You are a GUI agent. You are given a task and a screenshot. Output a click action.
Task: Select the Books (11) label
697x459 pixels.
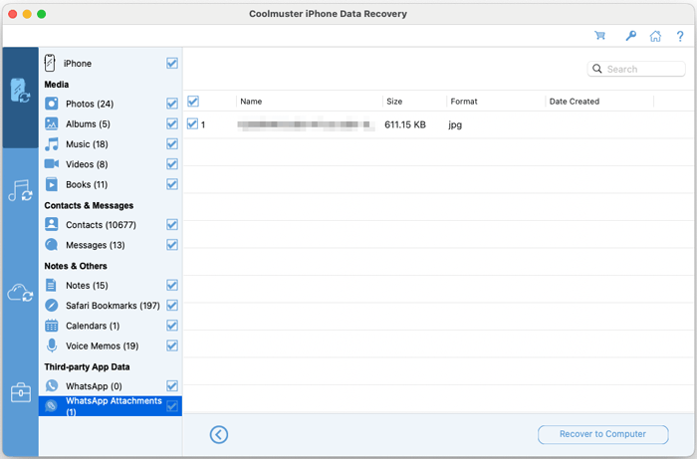[x=87, y=184]
